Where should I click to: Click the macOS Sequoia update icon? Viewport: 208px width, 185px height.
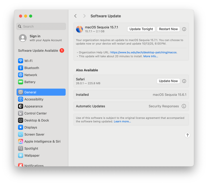[79, 29]
